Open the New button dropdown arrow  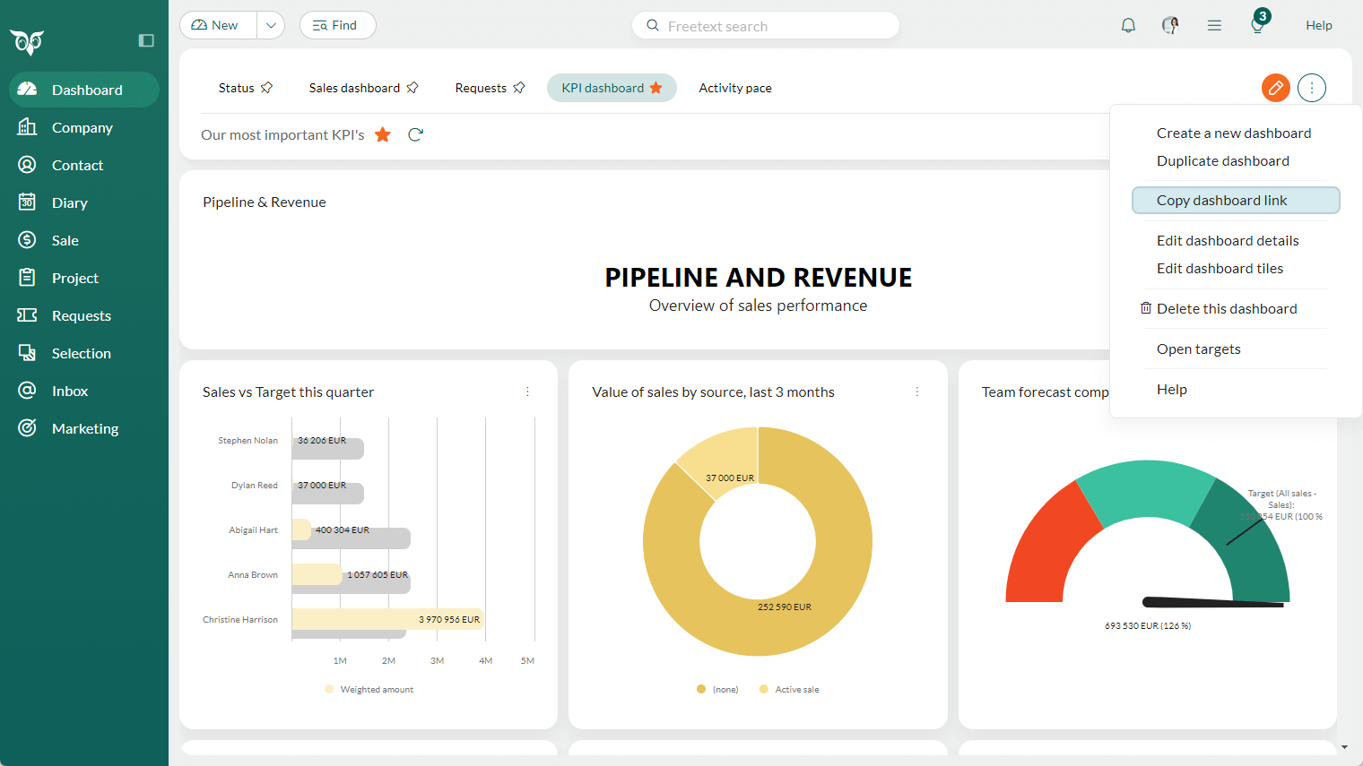(271, 25)
